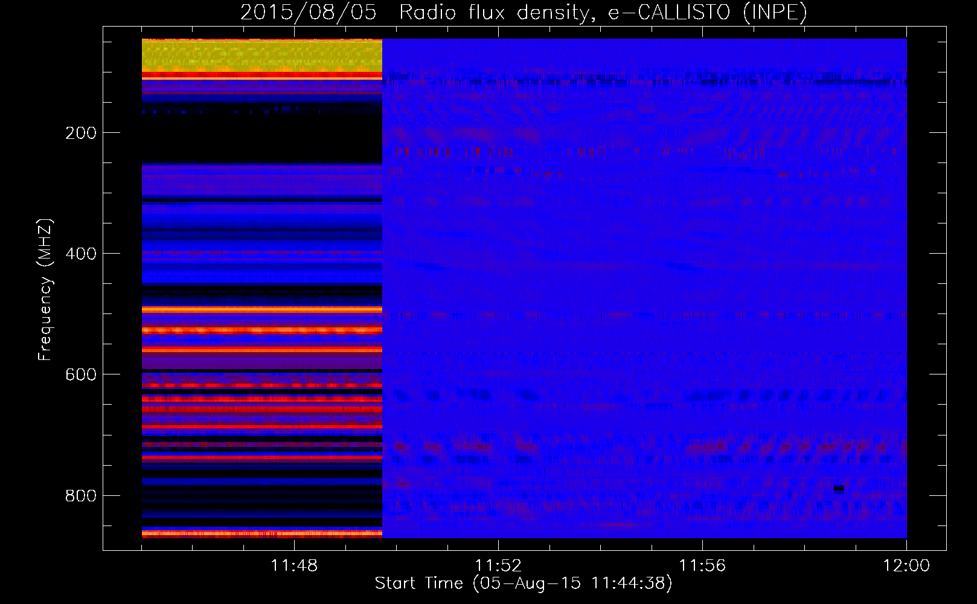The height and width of the screenshot is (604, 977).
Task: Click the small black spot near 800 MHz
Action: (839, 489)
